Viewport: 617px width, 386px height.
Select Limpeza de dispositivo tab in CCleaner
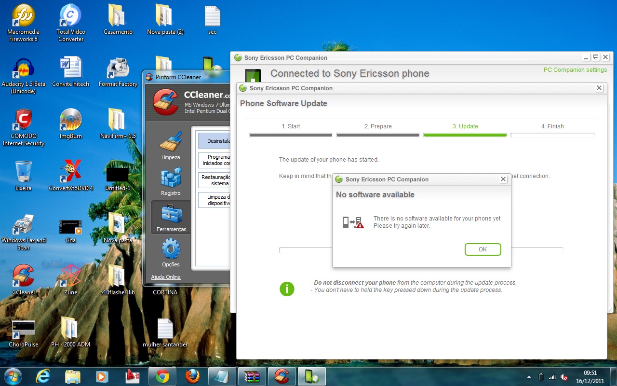coord(214,200)
